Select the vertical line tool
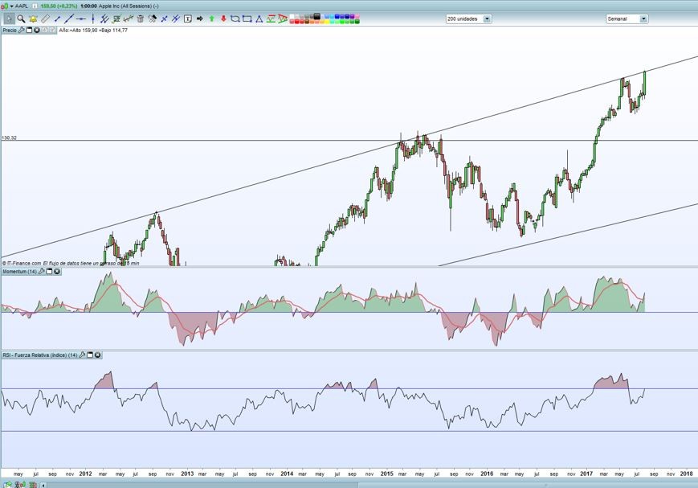Viewport: 698px width, 488px height. click(92, 18)
